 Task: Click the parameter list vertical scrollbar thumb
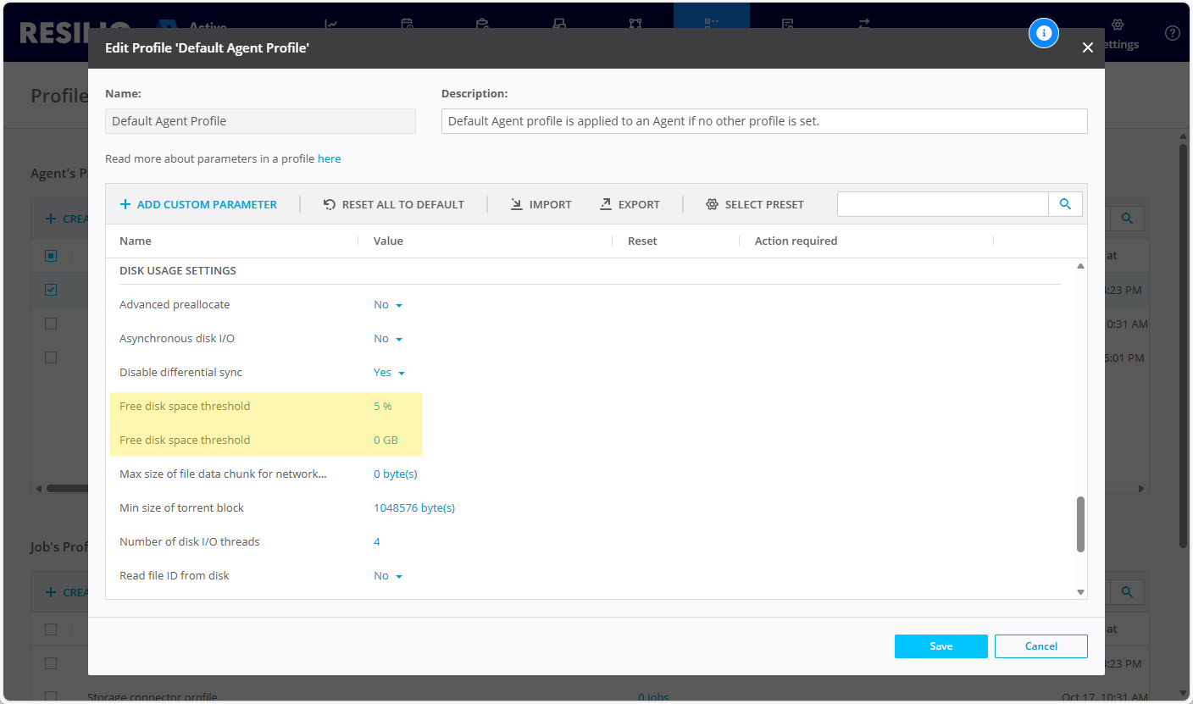1080,524
